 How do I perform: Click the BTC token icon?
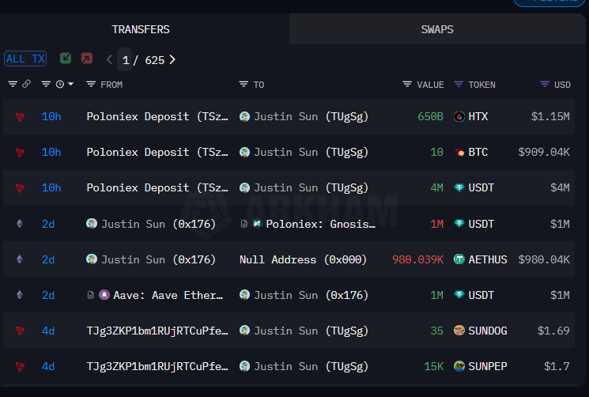click(x=459, y=152)
